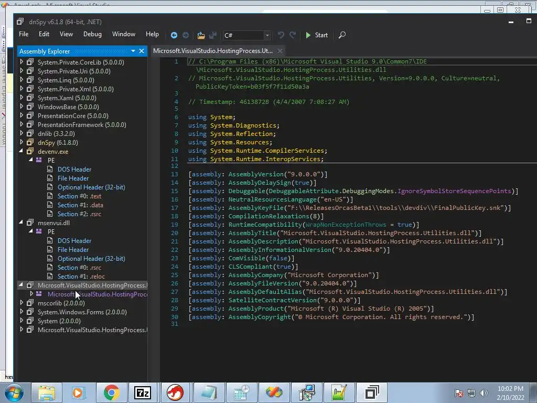Click the Search magnifier icon
Screen dimensions: 537x403
[x=342, y=35]
